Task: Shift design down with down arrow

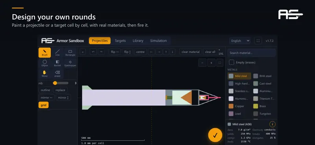Action: (x=172, y=52)
